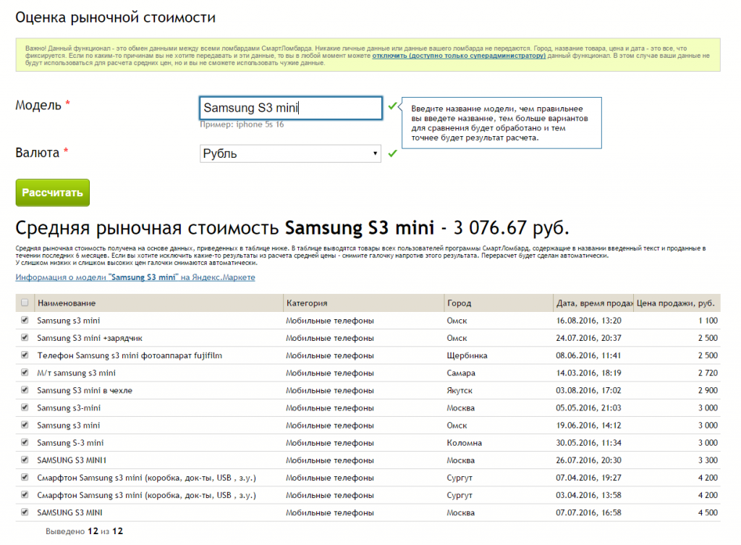Click the city cell Якутск
This screenshot has height=545, width=741.
click(460, 390)
